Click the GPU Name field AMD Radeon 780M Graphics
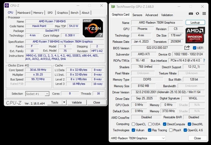 [157, 23]
